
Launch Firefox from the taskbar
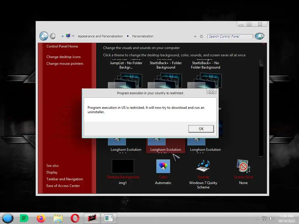[x=41, y=218]
